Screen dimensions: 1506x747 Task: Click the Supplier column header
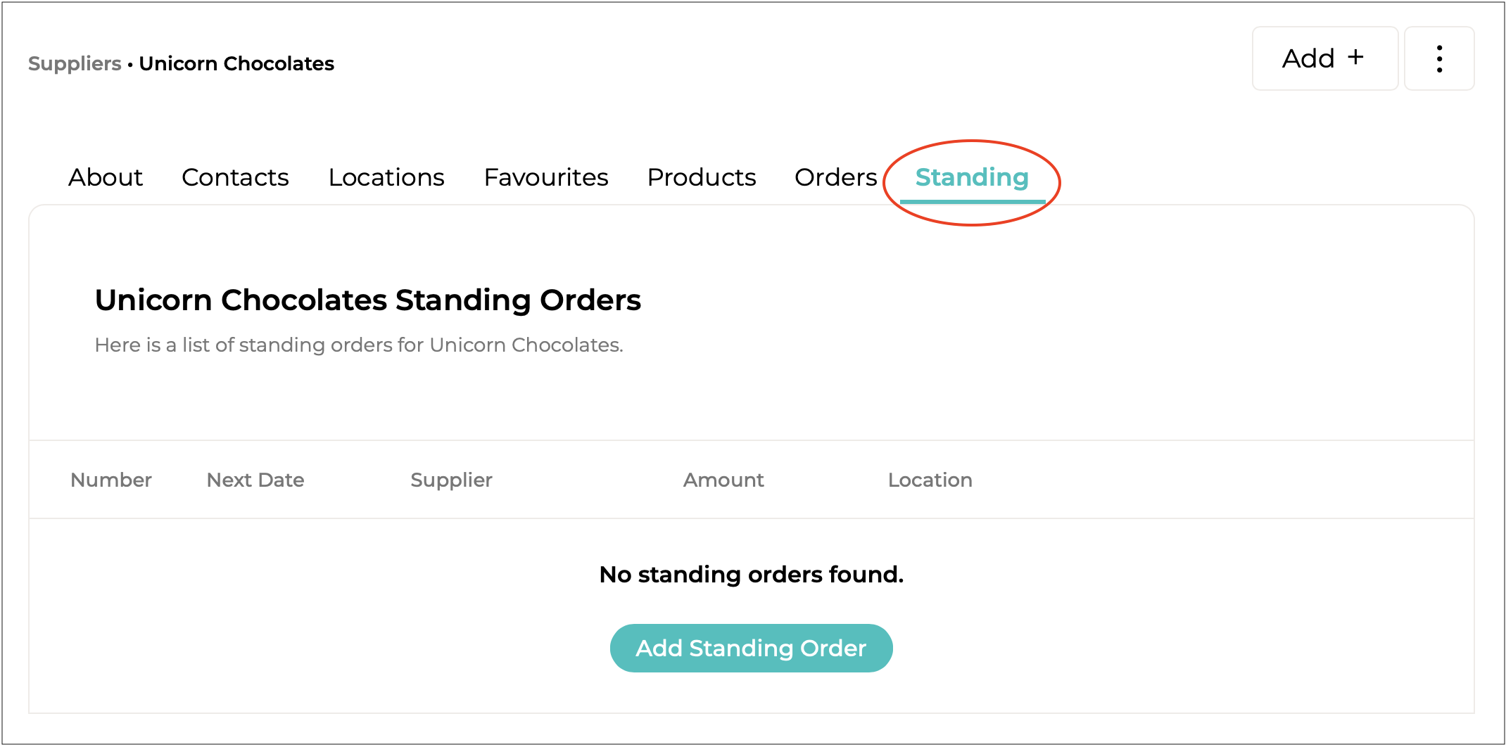click(x=451, y=480)
